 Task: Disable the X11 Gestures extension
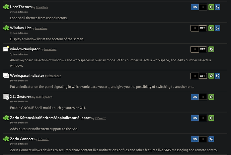pos(199,97)
